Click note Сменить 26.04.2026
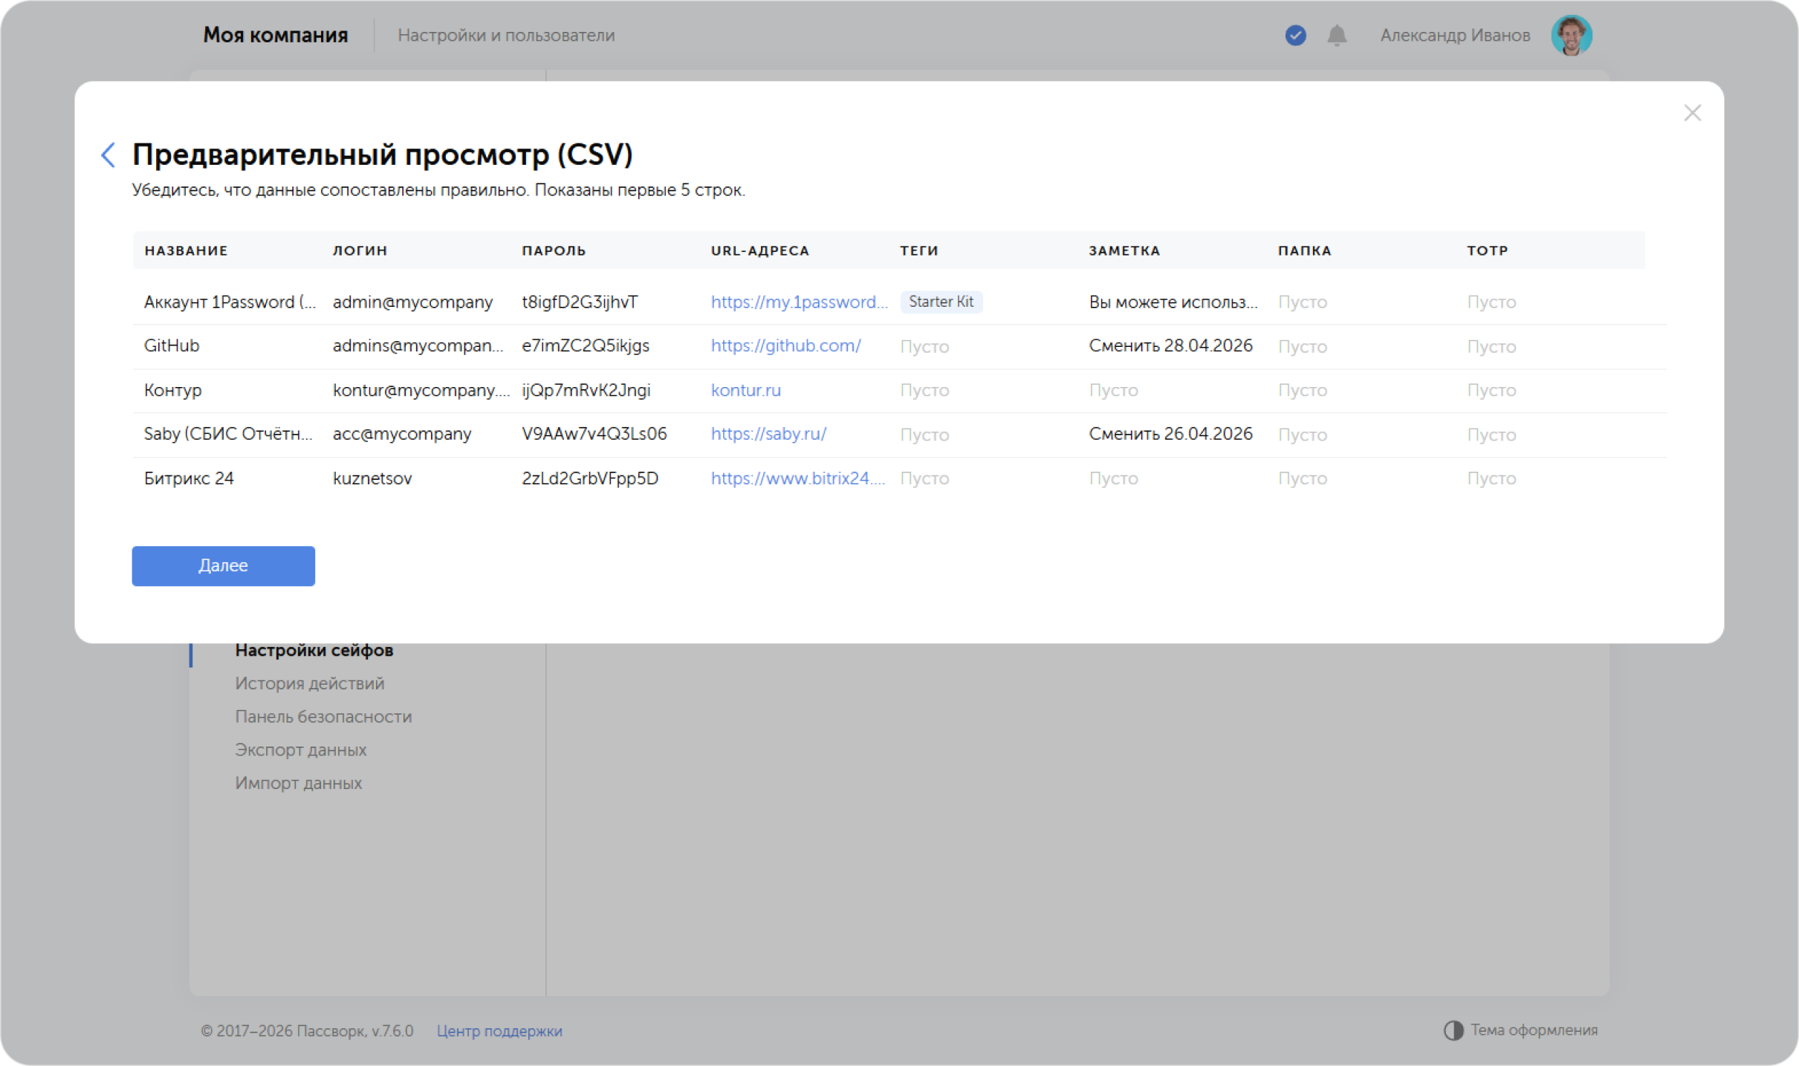This screenshot has height=1066, width=1799. pyautogui.click(x=1171, y=435)
